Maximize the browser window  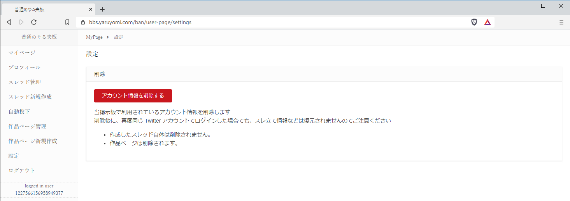543,6
